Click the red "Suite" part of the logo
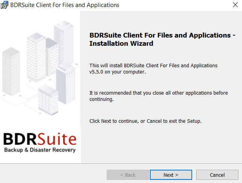Screen dimensions: 242x183 [57, 139]
